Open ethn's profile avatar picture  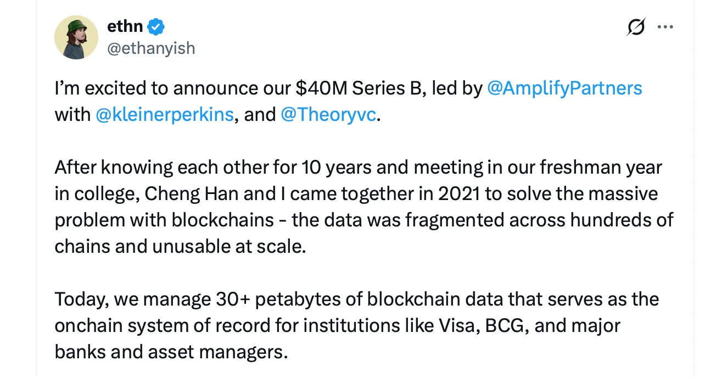(76, 37)
